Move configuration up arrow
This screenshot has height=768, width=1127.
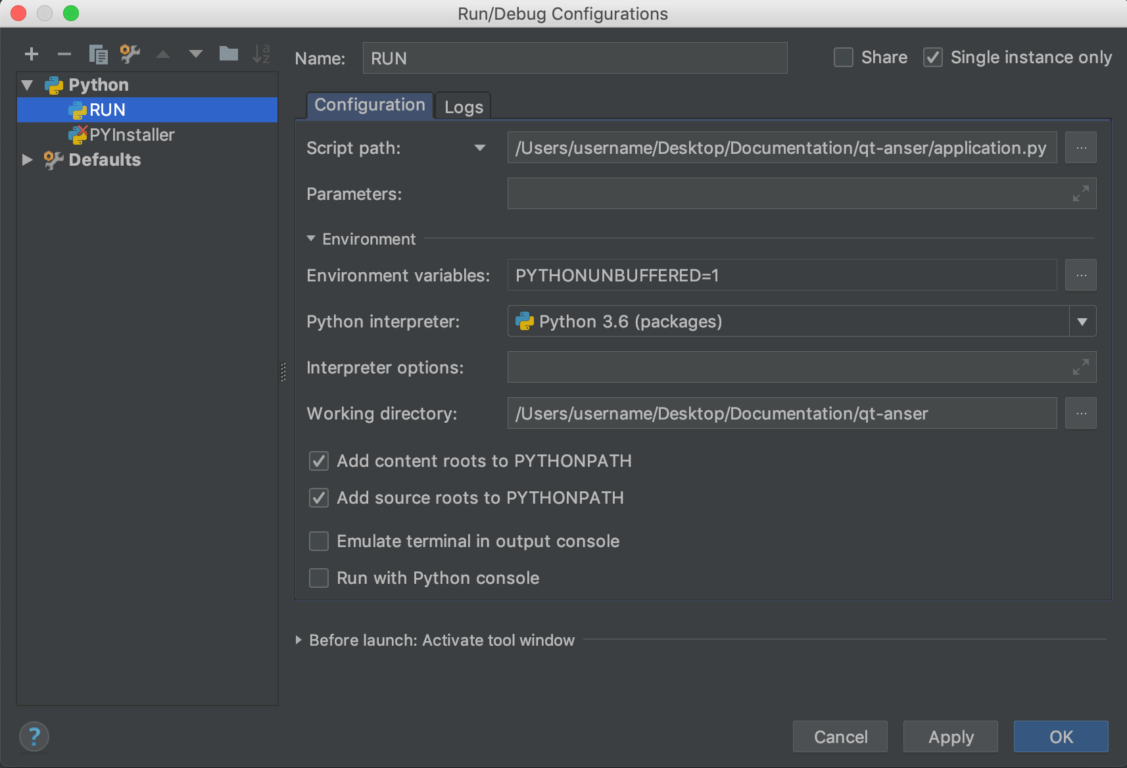click(x=163, y=54)
